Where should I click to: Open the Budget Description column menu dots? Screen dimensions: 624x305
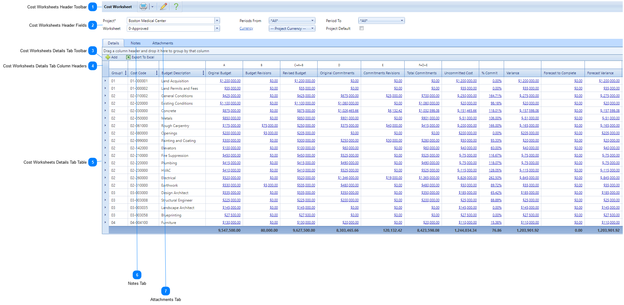click(203, 73)
